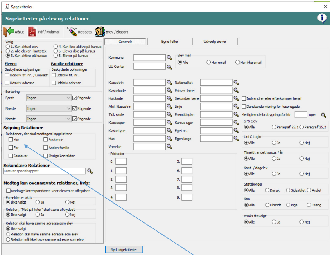Select Ja under Uni C Login

point(274,143)
